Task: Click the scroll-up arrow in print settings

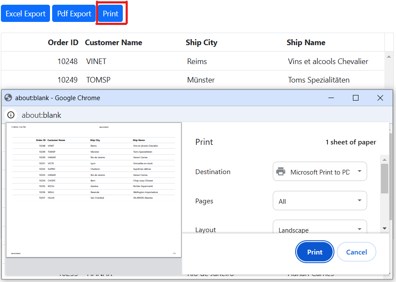Action: point(384,159)
